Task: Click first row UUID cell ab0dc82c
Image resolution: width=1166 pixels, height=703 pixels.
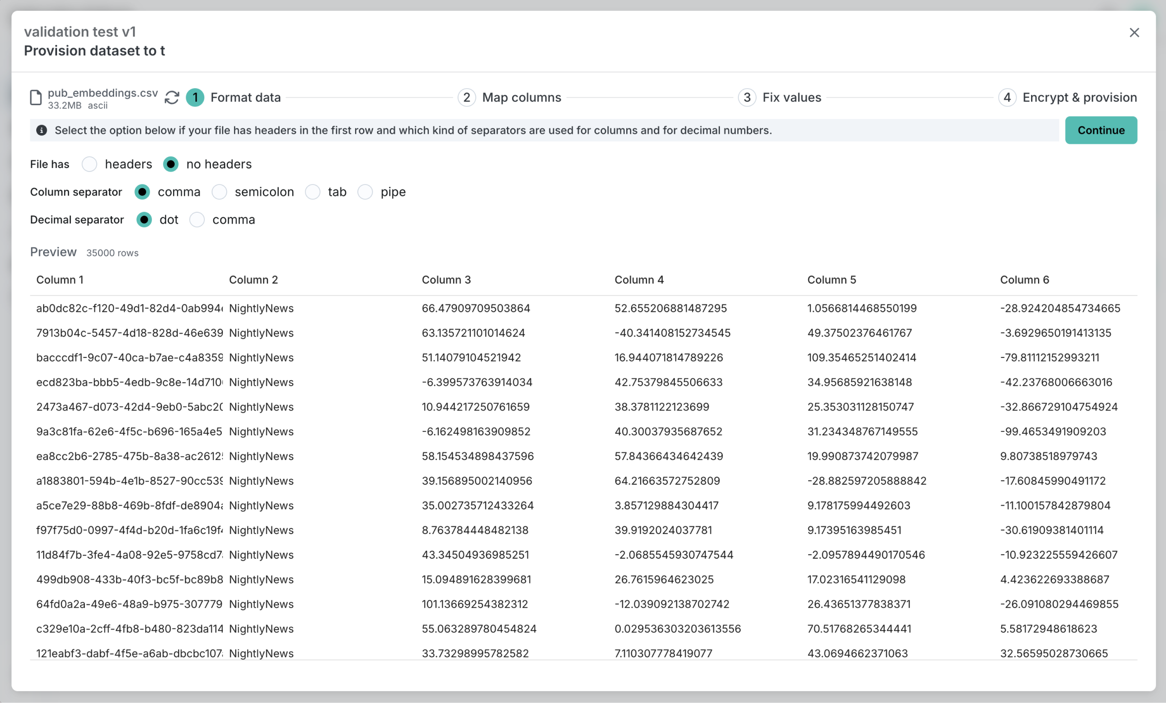Action: (129, 308)
